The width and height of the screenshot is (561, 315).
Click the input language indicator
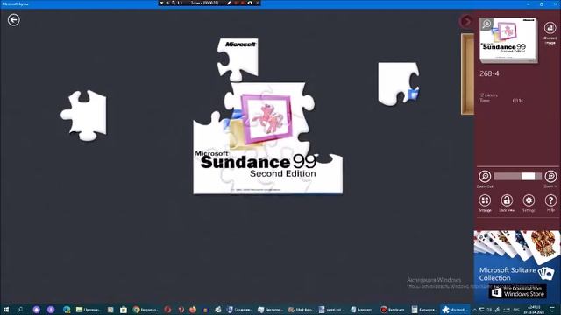tap(516, 310)
